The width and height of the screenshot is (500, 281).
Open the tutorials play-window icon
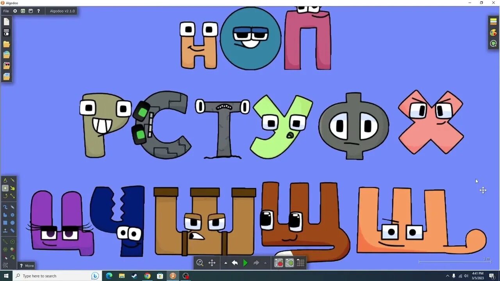click(x=23, y=11)
